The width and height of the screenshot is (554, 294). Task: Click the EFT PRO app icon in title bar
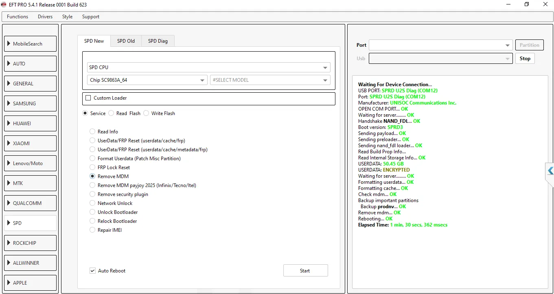[4, 4]
